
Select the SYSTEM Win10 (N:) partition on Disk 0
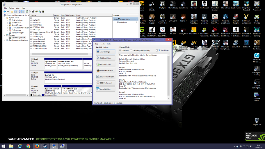pyautogui.click(x=70, y=64)
